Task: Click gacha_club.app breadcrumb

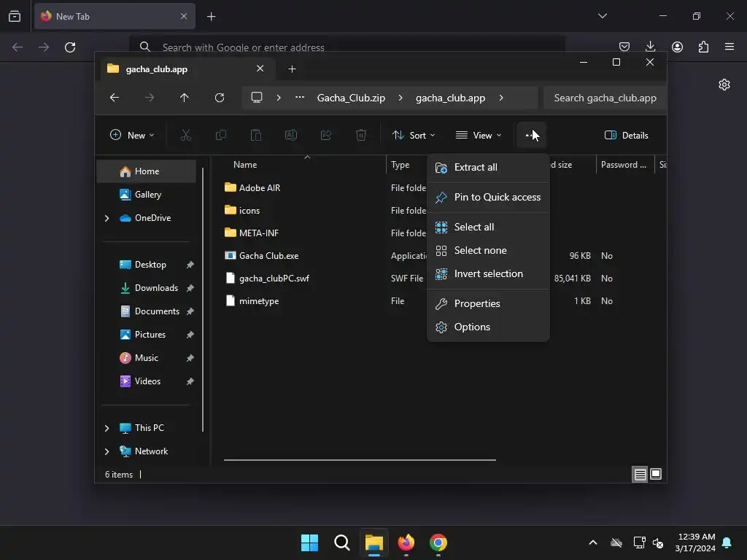Action: pos(450,98)
